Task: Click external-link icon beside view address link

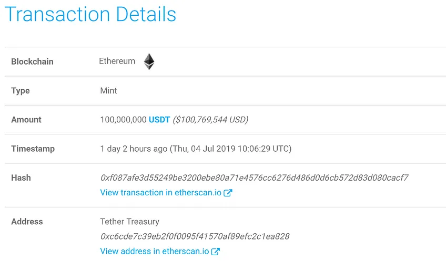Action: click(215, 252)
